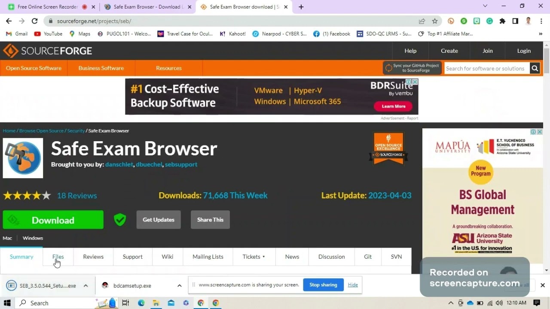550x309 pixels.
Task: Click Sync your GitHub Project button
Action: tap(412, 68)
